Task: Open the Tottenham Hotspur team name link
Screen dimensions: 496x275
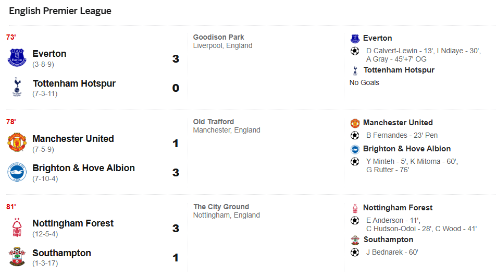Action: 74,83
